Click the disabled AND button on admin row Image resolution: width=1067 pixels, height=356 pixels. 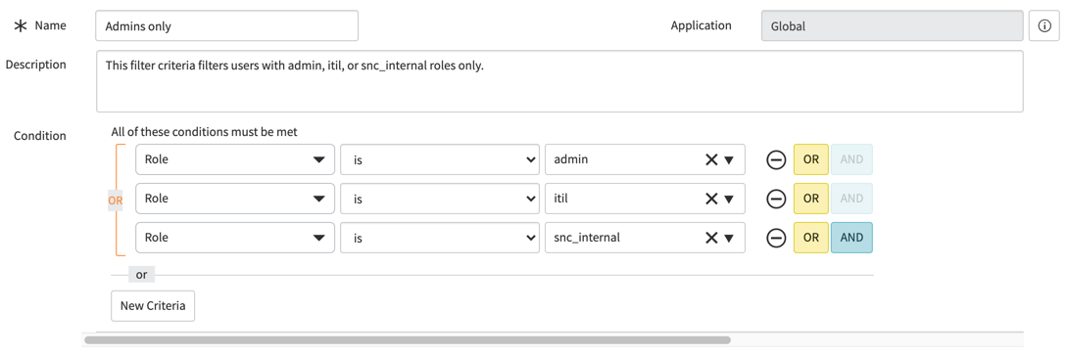(x=851, y=159)
